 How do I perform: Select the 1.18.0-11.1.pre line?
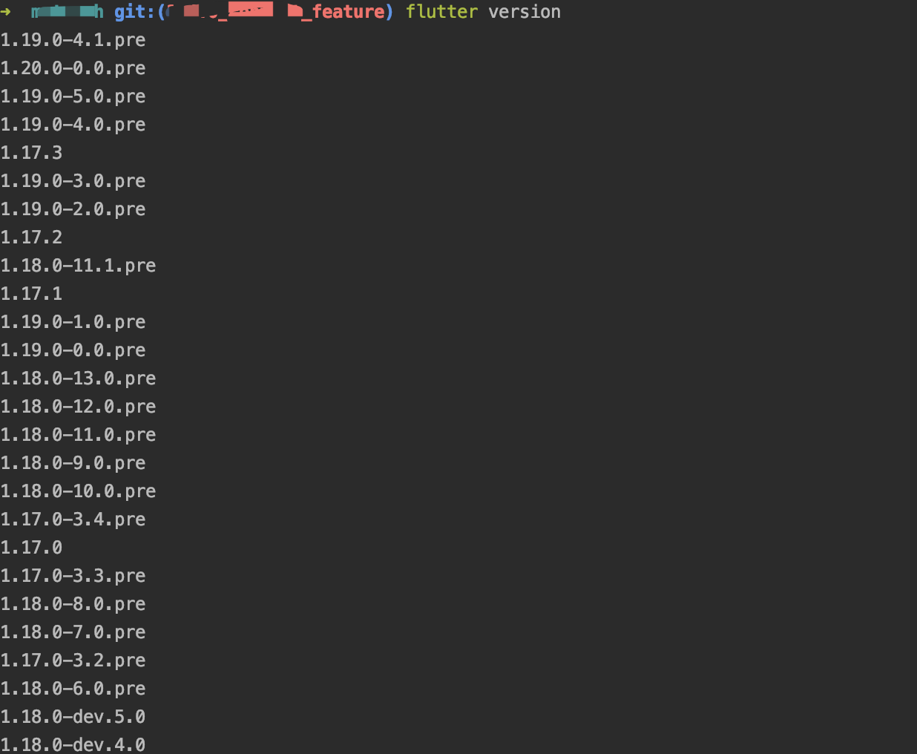(78, 266)
